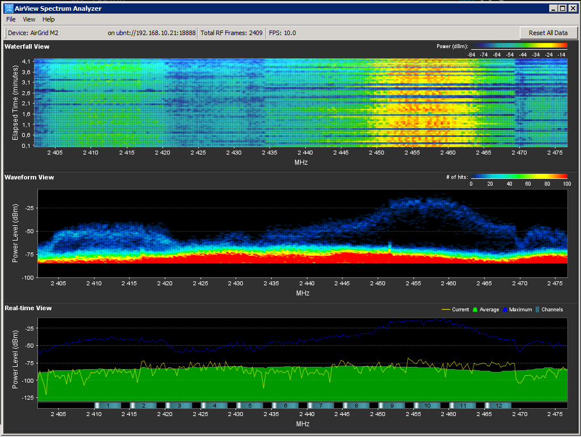
Task: Click the Total RF Frames counter
Action: 231,33
